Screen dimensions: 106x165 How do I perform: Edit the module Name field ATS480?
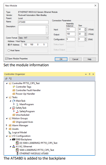pyautogui.click(x=33, y=22)
